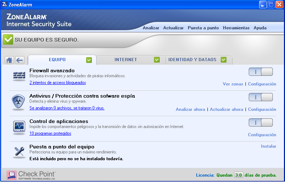Viewport: 285px width, 182px height.
Task: Open Control de aplicaciones Configuración link
Action: (x=262, y=135)
